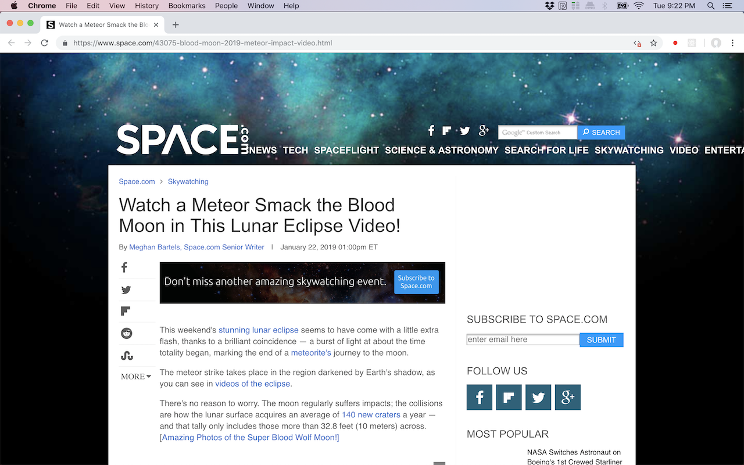Viewport: 744px width, 465px height.
Task: Expand the MORE share options dropdown
Action: (x=136, y=377)
